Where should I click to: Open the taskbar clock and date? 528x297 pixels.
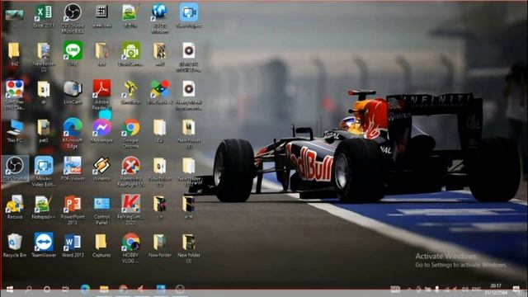(x=496, y=290)
